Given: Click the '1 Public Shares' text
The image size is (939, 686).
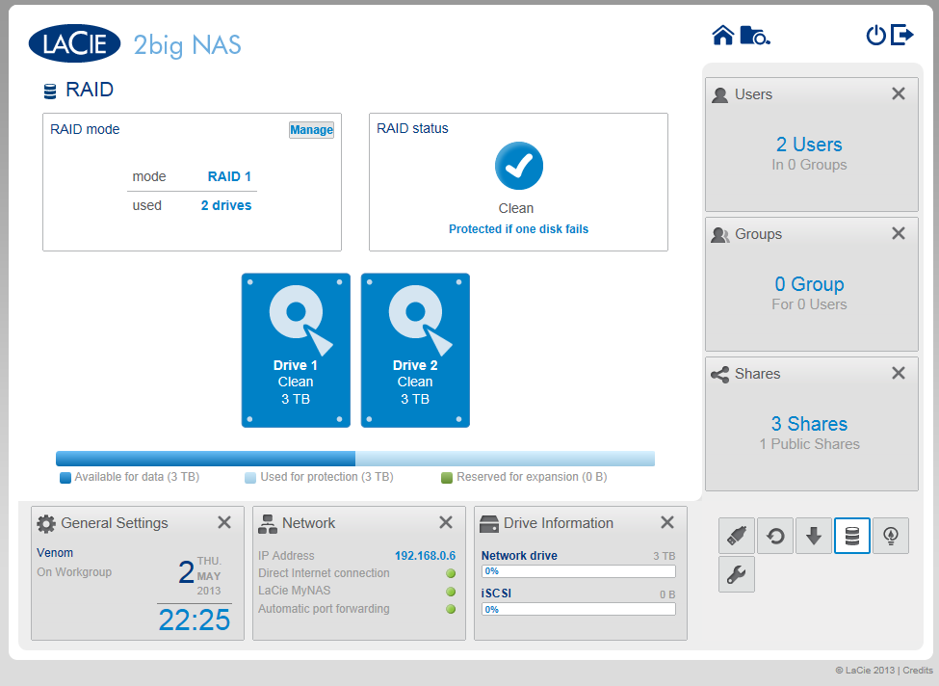Looking at the screenshot, I should tap(809, 444).
